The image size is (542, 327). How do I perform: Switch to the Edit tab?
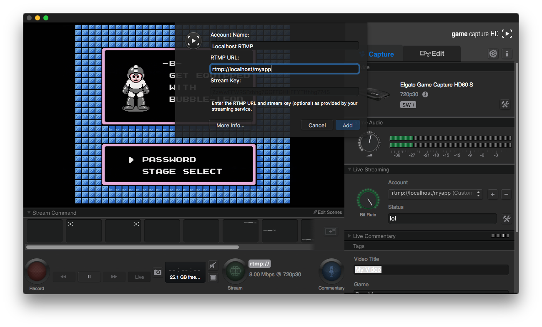[432, 54]
